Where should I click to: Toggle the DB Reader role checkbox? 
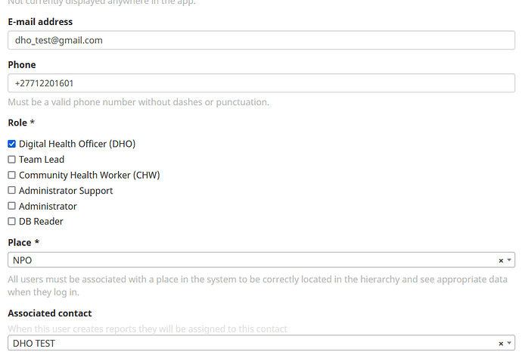coord(11,222)
